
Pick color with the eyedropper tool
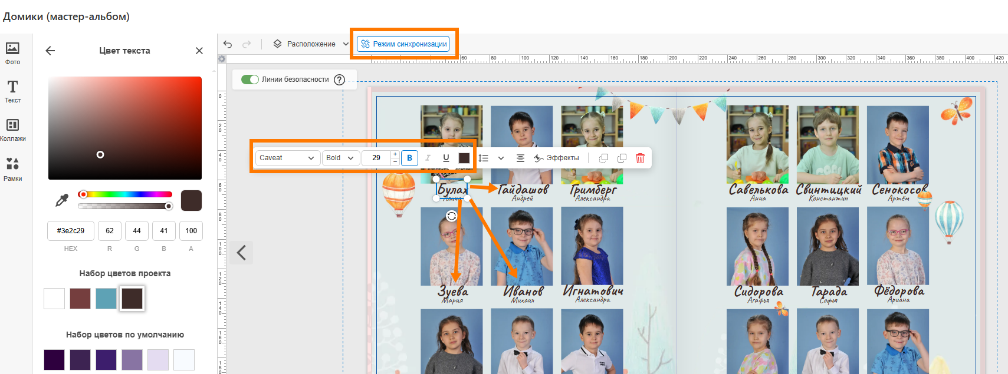click(x=61, y=201)
